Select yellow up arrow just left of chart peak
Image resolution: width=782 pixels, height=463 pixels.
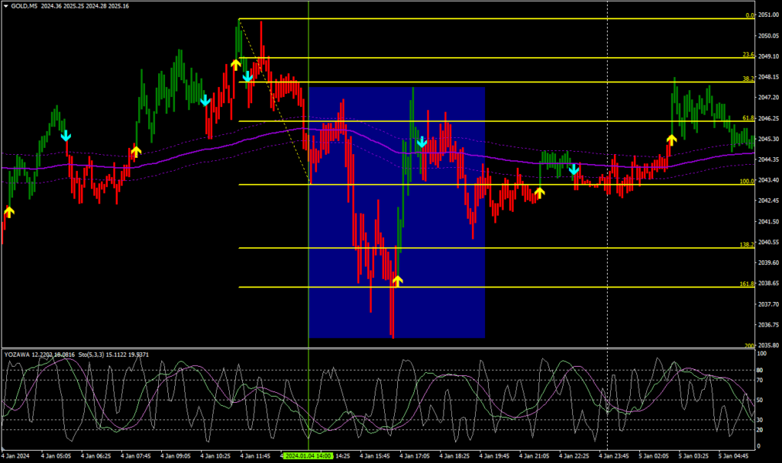pyautogui.click(x=236, y=64)
